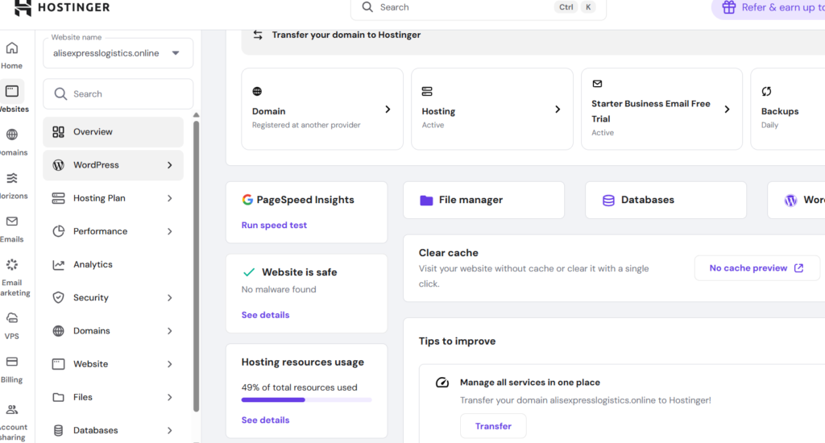Expand Security submenu chevron
Image resolution: width=825 pixels, height=443 pixels.
(x=169, y=298)
